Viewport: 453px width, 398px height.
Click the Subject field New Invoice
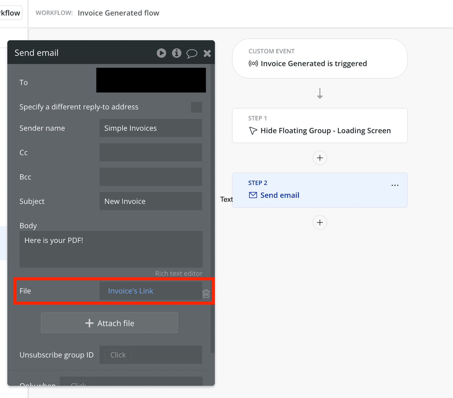[x=150, y=201]
